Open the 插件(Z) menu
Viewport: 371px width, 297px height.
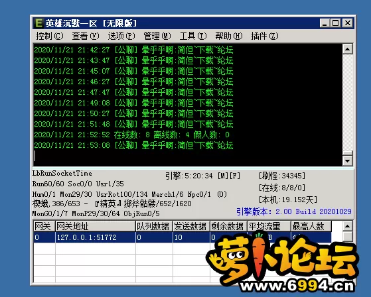point(265,36)
